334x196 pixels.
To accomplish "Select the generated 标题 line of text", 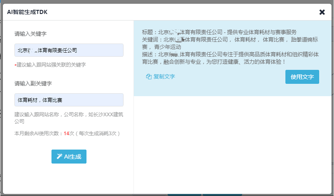I will [219, 32].
